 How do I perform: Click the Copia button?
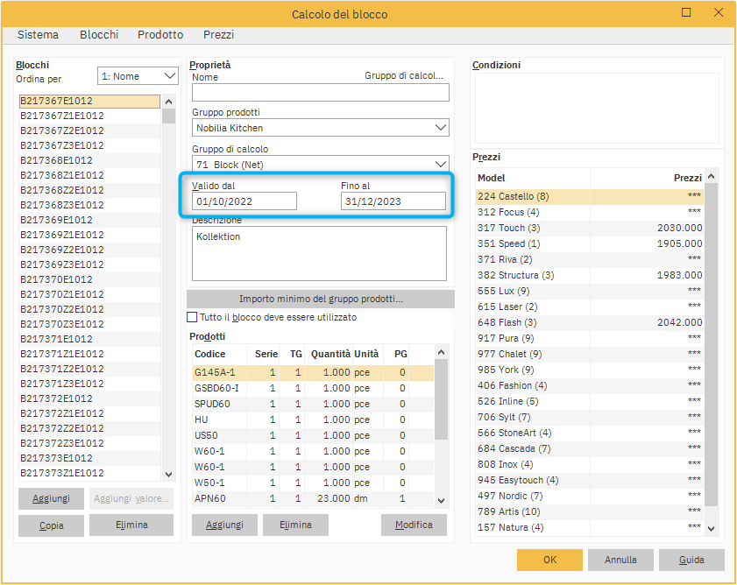click(x=51, y=525)
